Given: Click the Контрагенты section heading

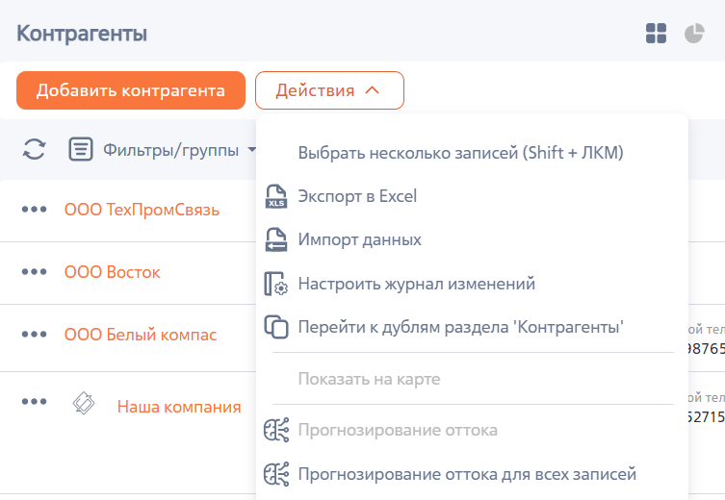Looking at the screenshot, I should click(82, 34).
